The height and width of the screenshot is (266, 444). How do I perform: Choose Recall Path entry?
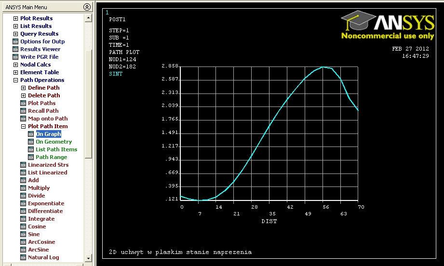43,111
